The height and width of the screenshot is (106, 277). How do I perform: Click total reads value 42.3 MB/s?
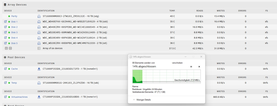[x=198, y=48]
